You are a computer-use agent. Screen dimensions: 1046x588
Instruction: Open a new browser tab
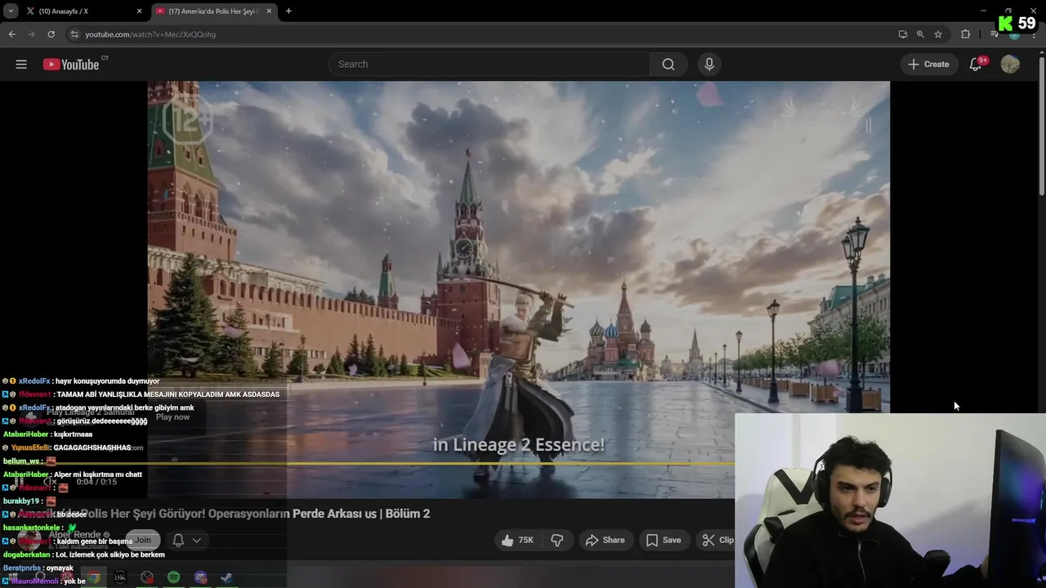coord(288,11)
